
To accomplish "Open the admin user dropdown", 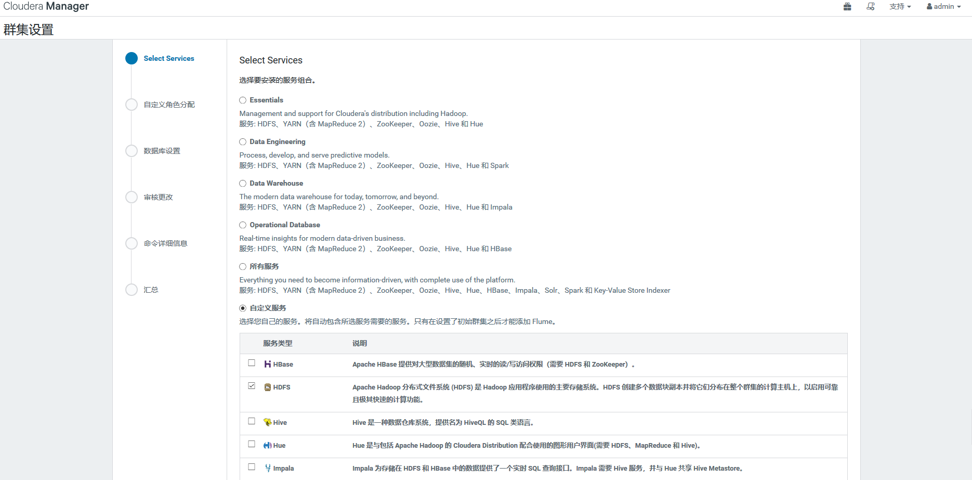I will click(x=943, y=7).
